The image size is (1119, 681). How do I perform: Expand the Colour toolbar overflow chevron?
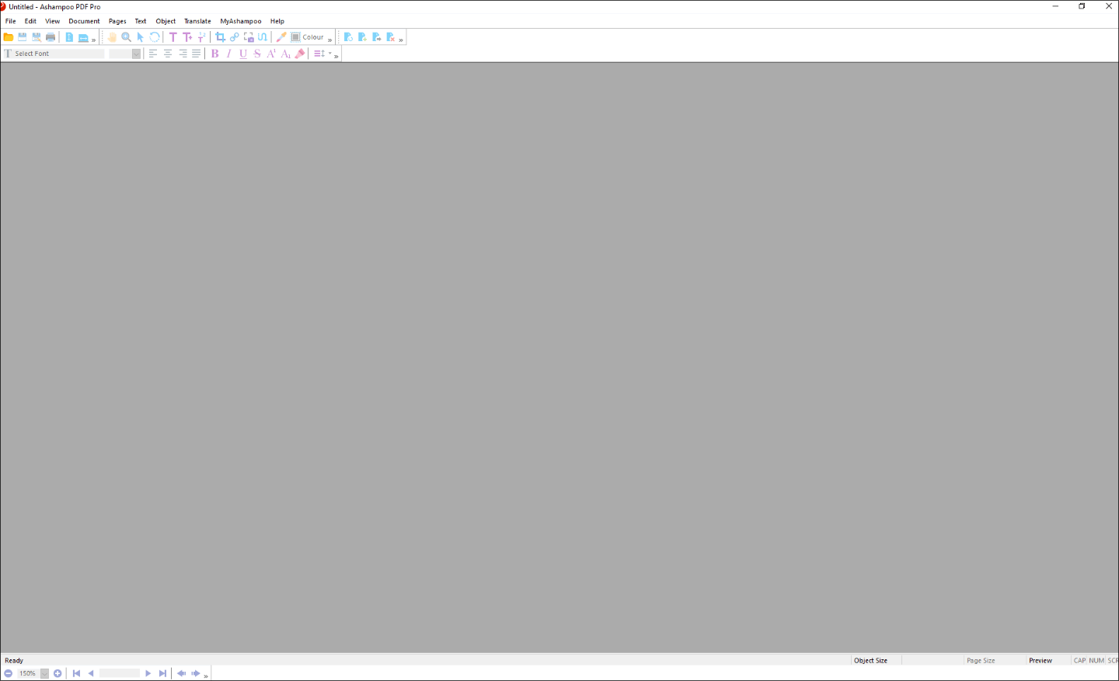tap(330, 40)
